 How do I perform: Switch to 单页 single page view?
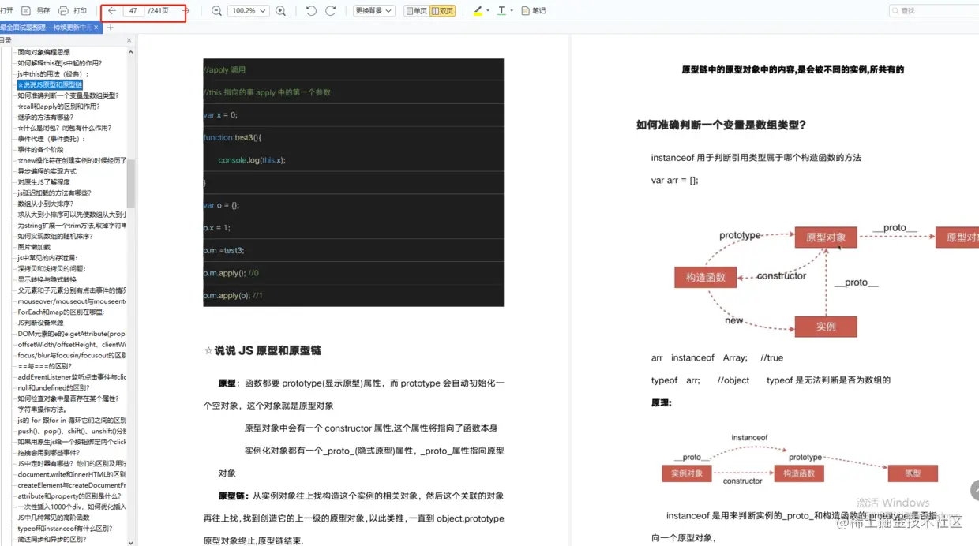416,11
